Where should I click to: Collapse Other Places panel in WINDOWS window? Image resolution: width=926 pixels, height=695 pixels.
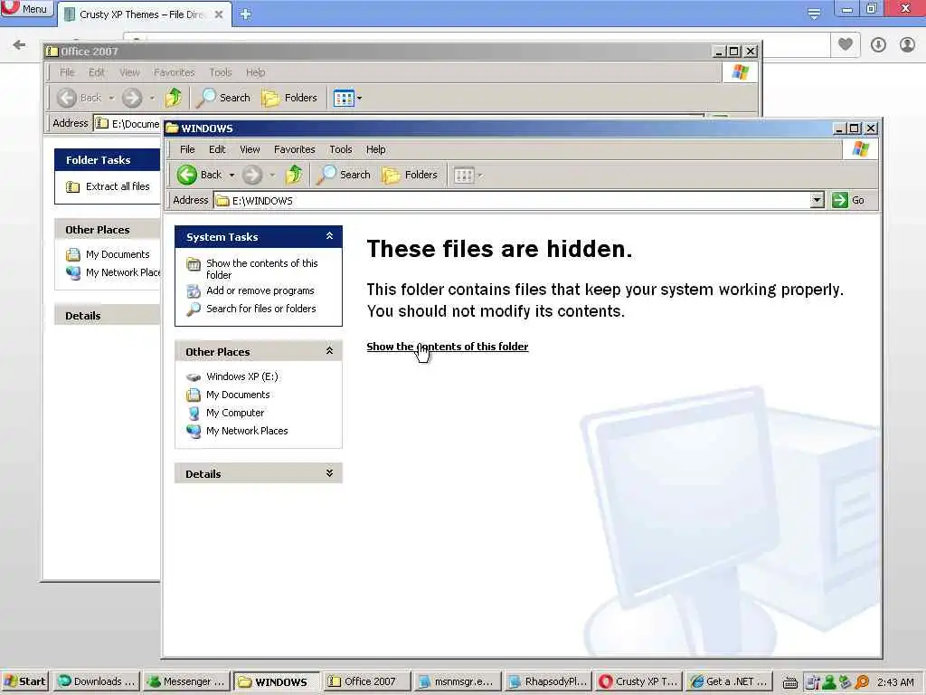tap(329, 351)
